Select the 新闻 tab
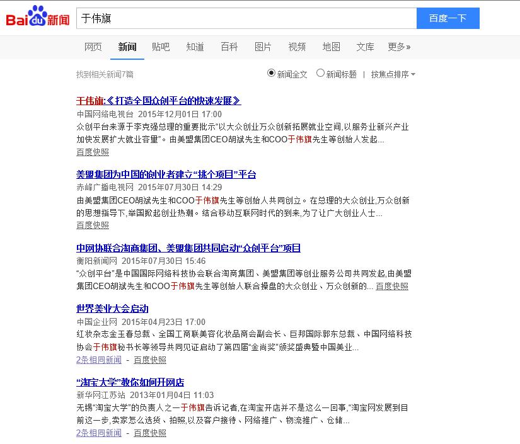 coord(127,47)
